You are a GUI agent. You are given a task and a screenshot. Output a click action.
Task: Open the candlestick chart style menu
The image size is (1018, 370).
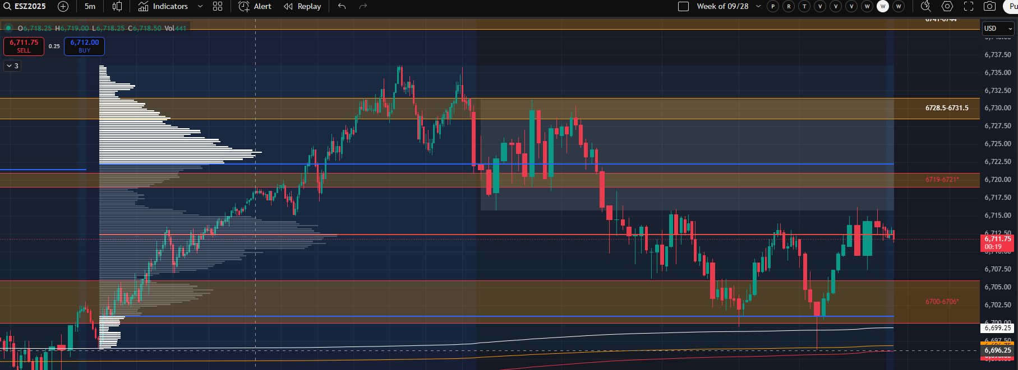[x=117, y=6]
